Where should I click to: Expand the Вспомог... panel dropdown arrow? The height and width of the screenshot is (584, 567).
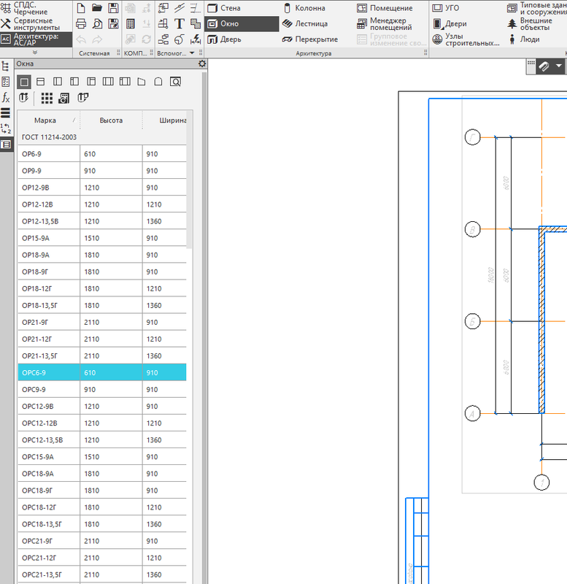pyautogui.click(x=192, y=53)
